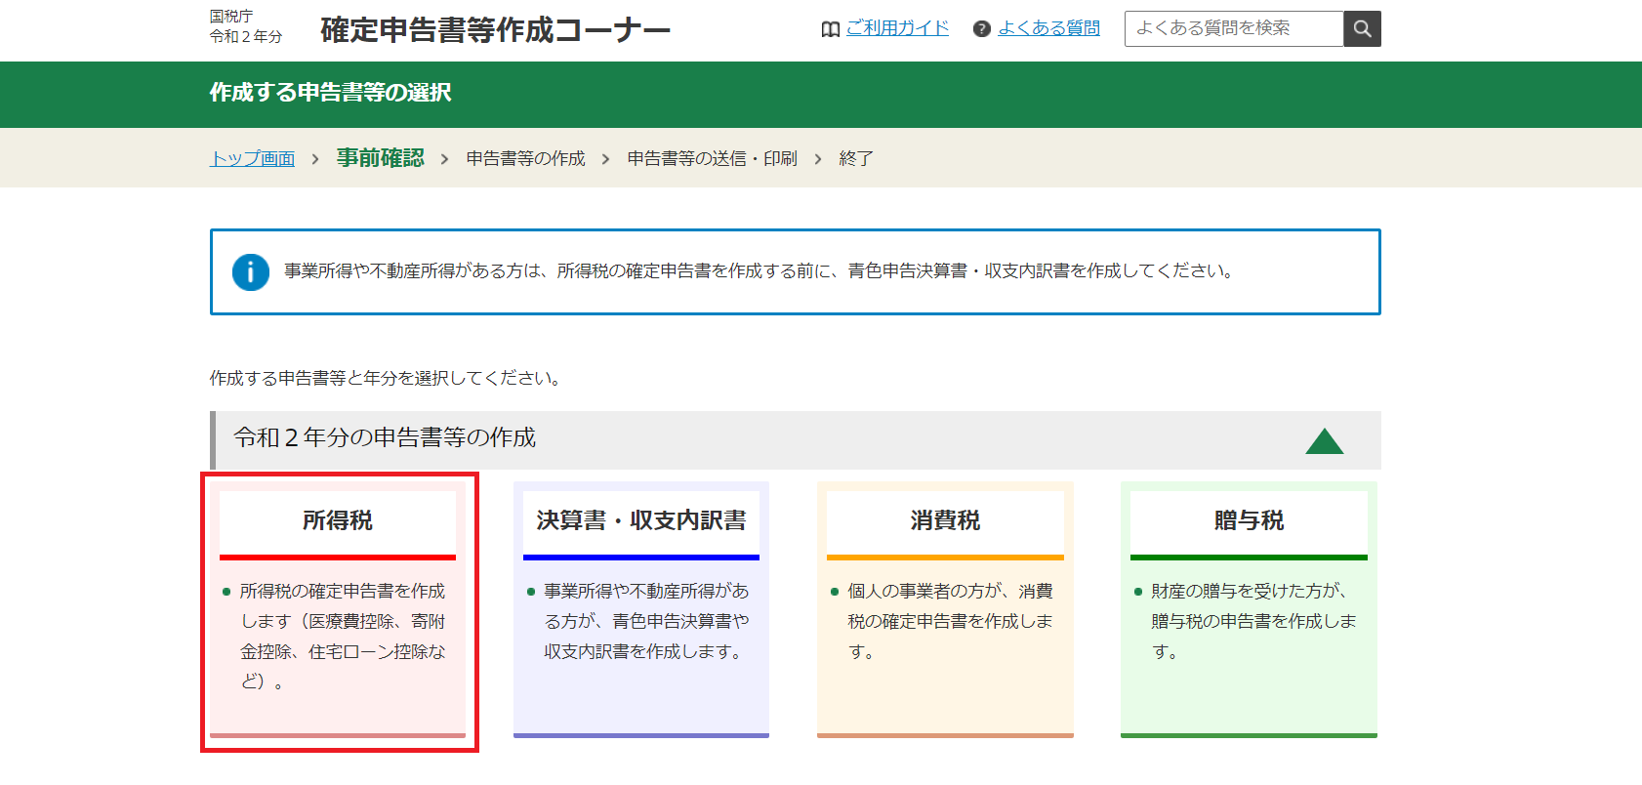Screen dimensions: 1642x785
Task: Click the 贈与税 card description text
Action: click(1252, 621)
